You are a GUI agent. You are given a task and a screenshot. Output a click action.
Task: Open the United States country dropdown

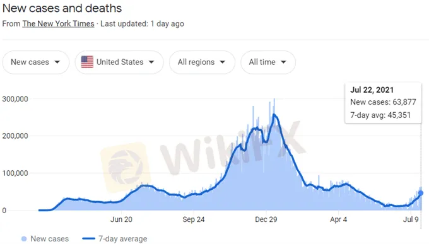(119, 62)
